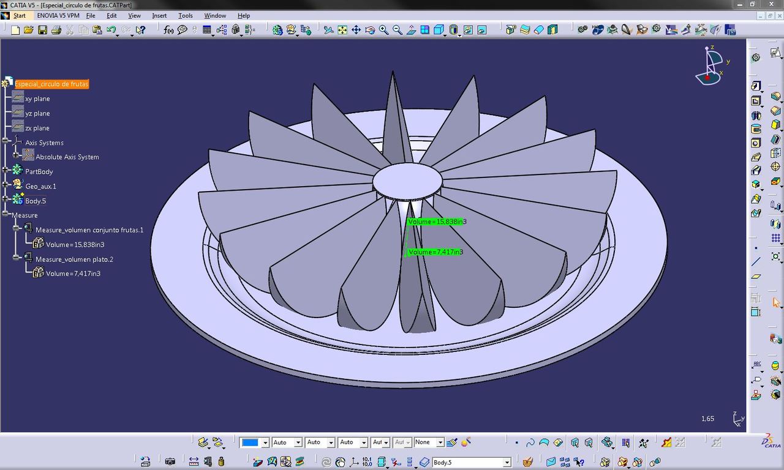The image size is (784, 470).
Task: Select the Normal View icon
Action: (411, 29)
